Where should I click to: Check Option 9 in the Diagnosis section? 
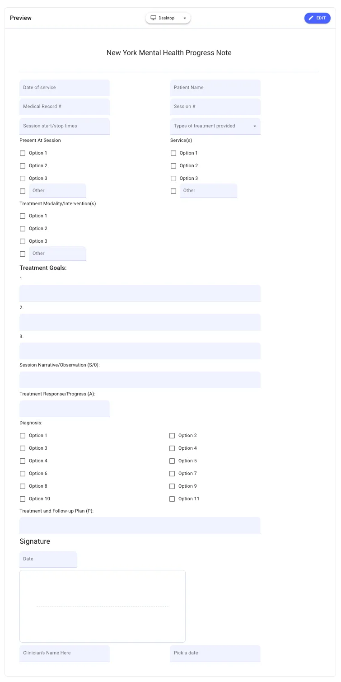(172, 486)
